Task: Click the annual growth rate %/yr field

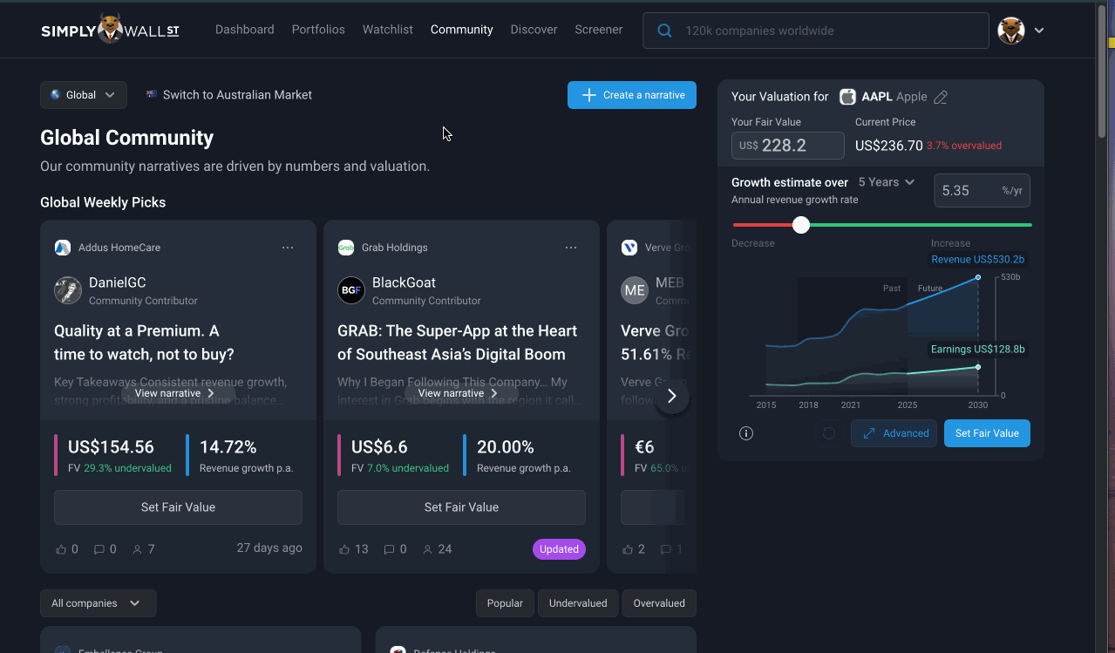Action: pyautogui.click(x=982, y=191)
